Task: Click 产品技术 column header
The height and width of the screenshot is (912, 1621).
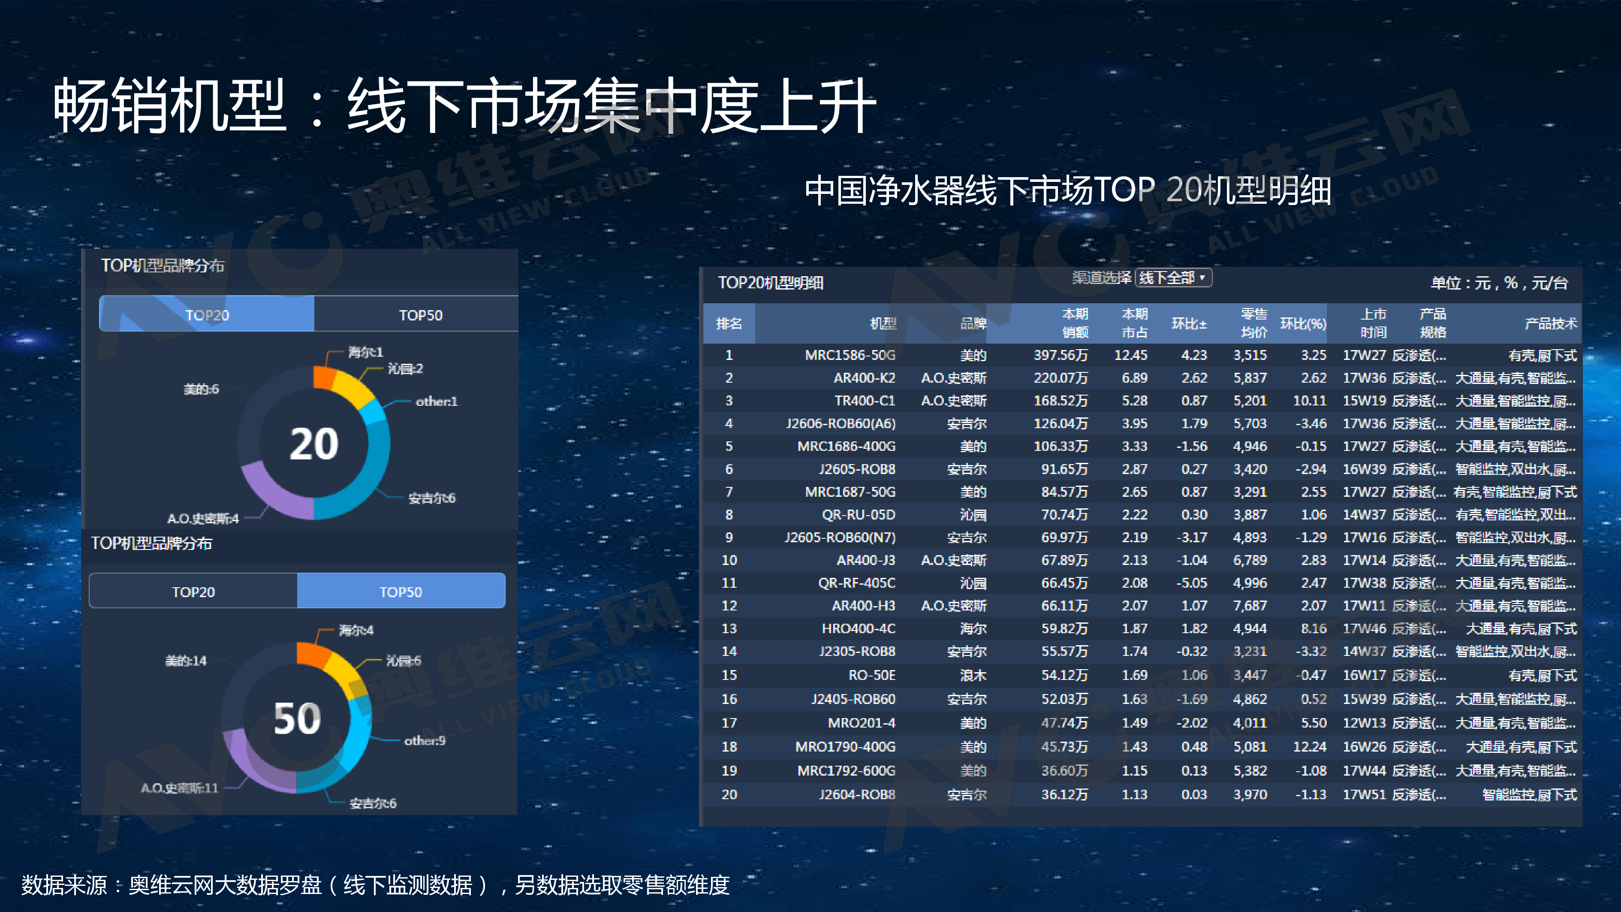Action: (x=1551, y=323)
